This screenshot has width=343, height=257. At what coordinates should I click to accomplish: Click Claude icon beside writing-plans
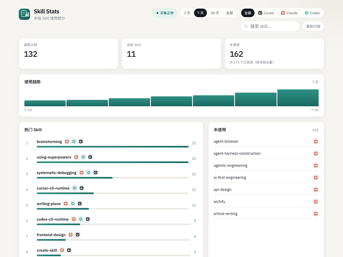[66, 203]
